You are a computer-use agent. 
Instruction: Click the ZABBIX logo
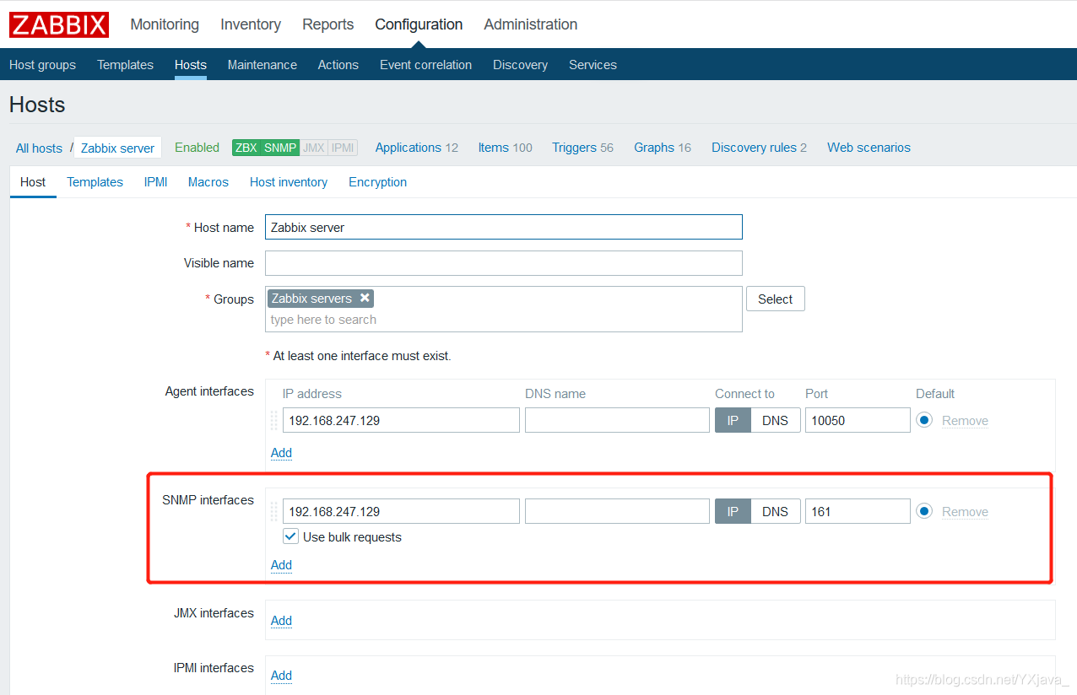coord(59,24)
